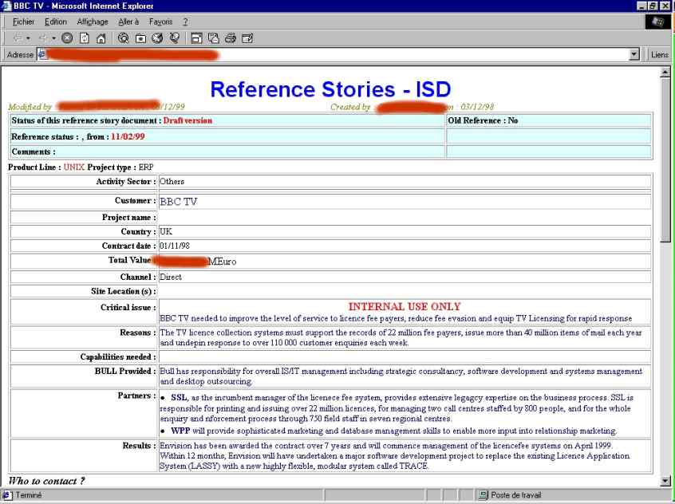Click the 'Others' activity sector value
Screen dimensions: 675x504
click(172, 182)
